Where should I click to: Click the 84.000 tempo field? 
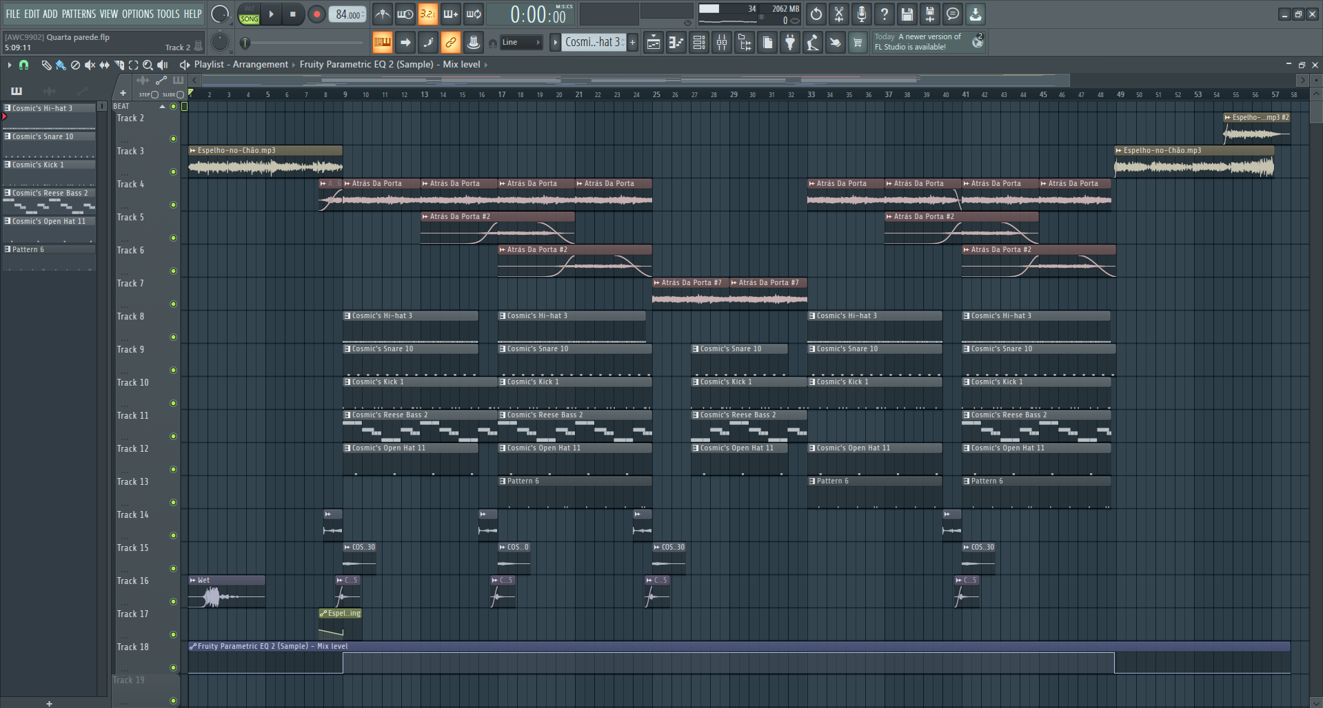click(x=348, y=14)
